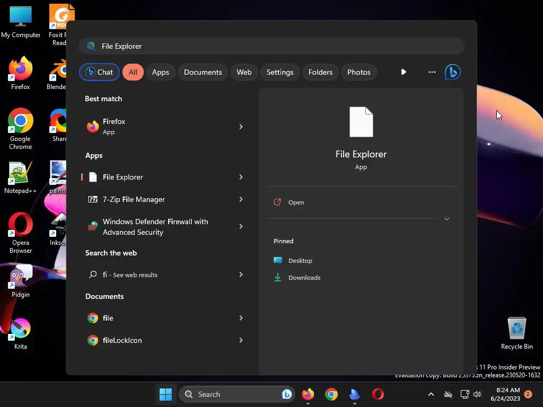Expand more actions chevron under Open
543x407 pixels.
(x=446, y=219)
